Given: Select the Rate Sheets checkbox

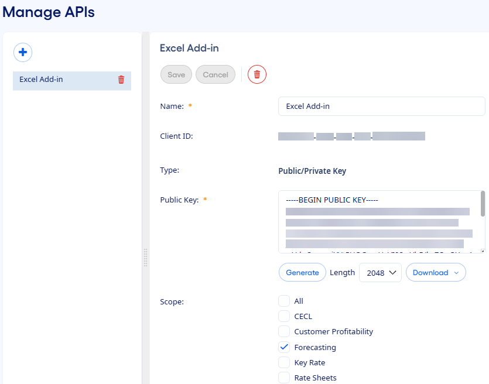Looking at the screenshot, I should pos(284,378).
